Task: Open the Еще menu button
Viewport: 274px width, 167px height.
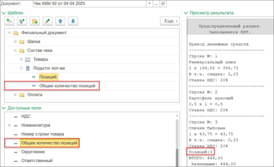Action: [x=170, y=21]
